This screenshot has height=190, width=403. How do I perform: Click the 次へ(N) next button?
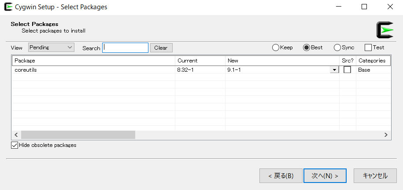(325, 175)
